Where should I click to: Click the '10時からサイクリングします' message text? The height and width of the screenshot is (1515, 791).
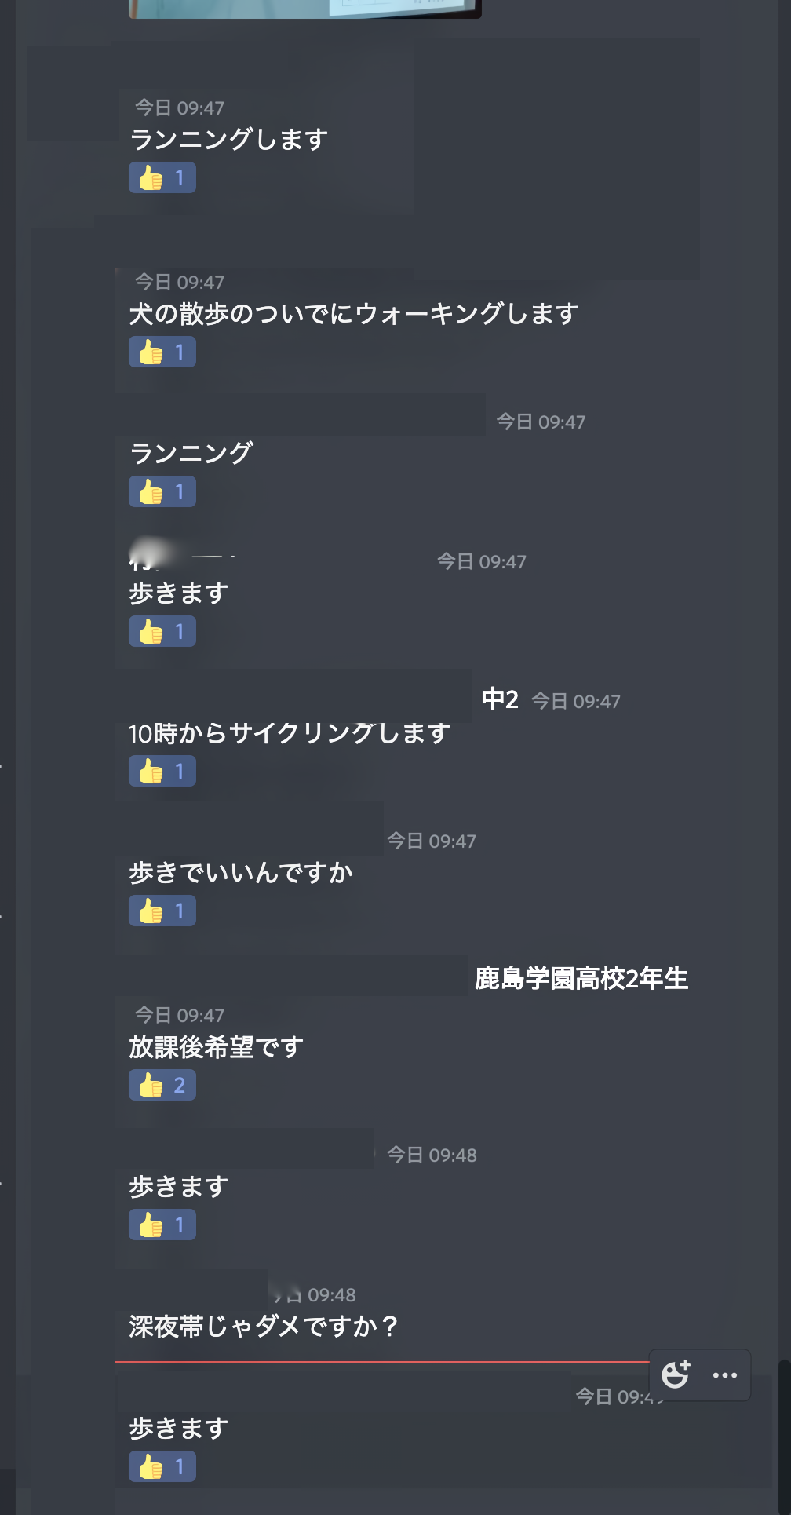click(x=289, y=734)
